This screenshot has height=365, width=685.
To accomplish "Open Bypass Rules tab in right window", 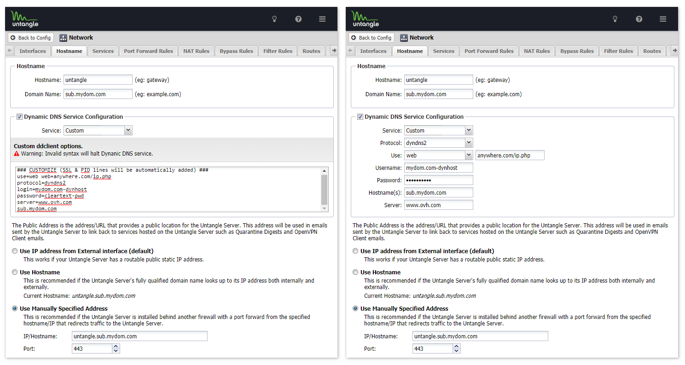I will [577, 51].
